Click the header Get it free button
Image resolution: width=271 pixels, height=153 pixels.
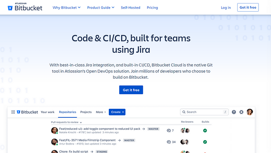click(x=248, y=7)
